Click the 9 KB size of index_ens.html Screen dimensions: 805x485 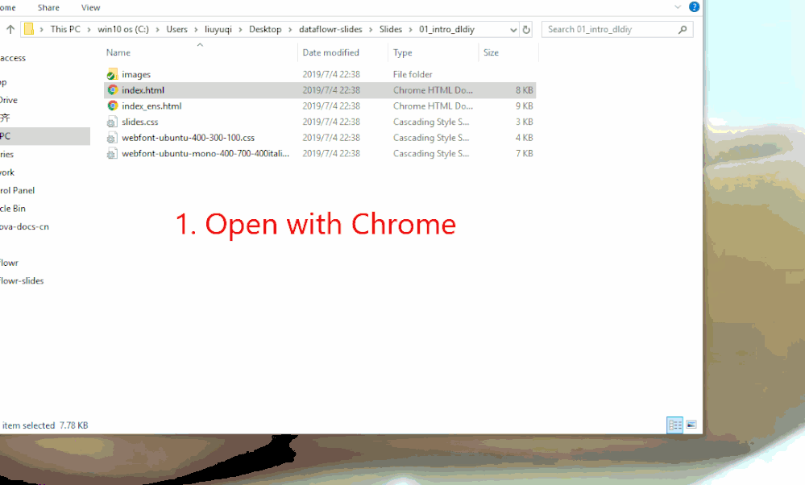pos(524,106)
